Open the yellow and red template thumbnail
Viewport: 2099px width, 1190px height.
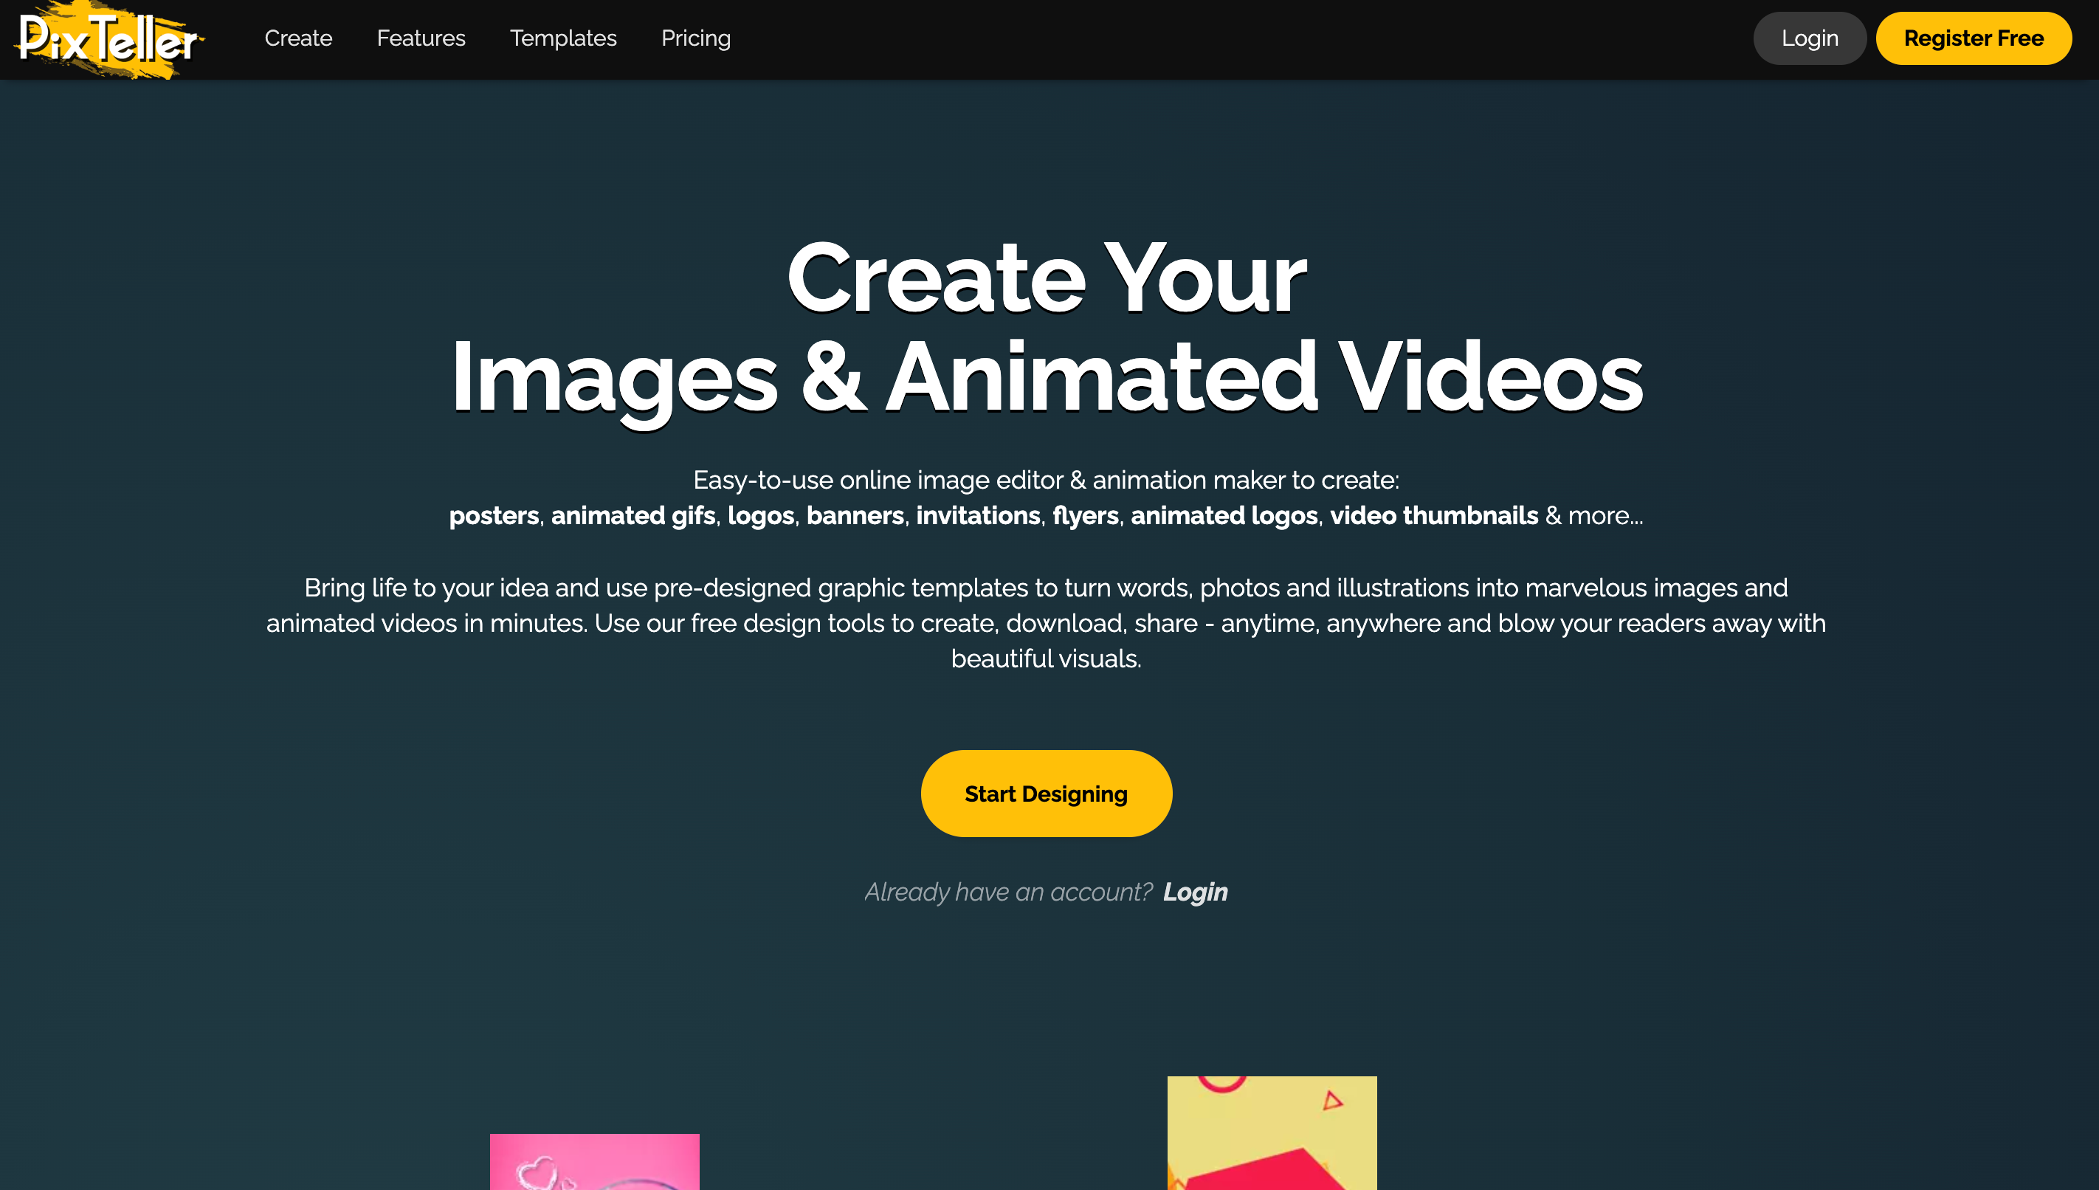click(x=1272, y=1132)
